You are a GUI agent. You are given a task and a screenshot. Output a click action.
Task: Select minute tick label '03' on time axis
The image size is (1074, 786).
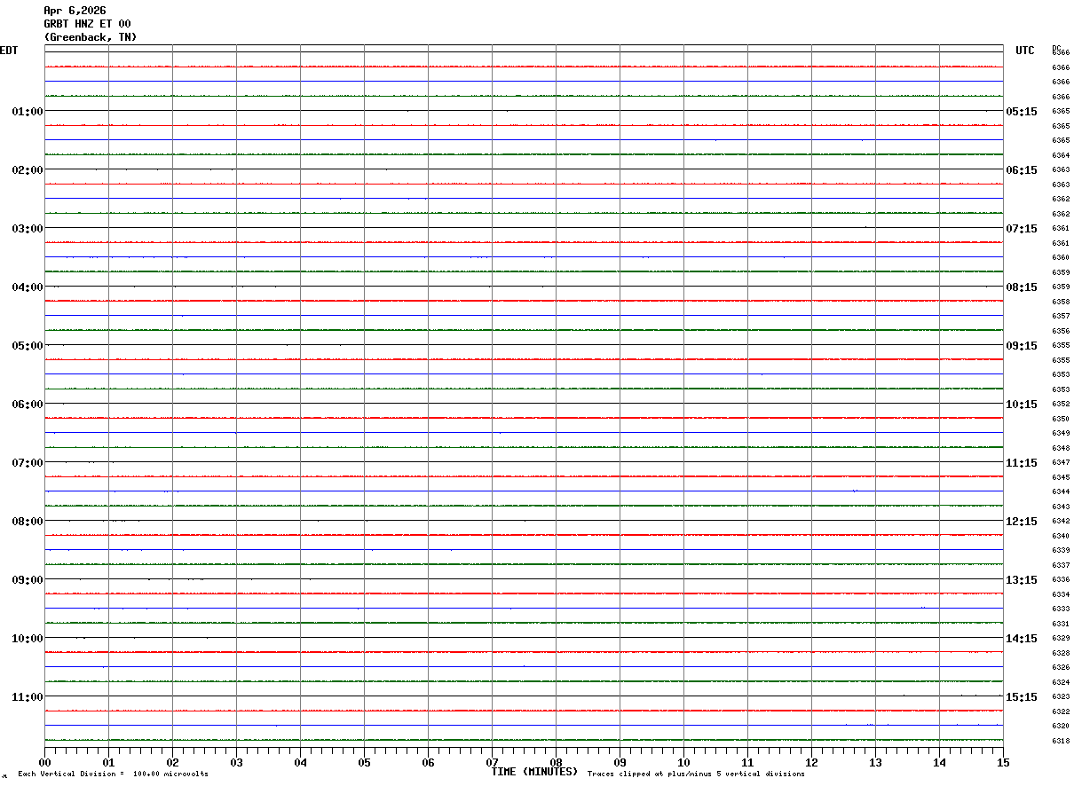coord(236,762)
